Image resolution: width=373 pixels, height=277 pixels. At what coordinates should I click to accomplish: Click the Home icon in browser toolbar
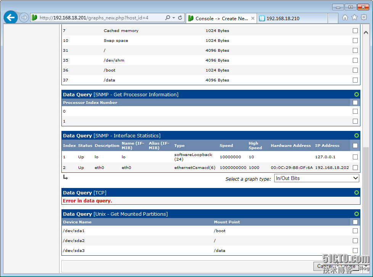coord(345,18)
